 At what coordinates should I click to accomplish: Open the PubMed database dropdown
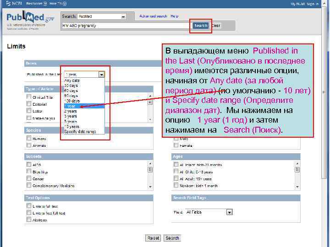(102, 16)
